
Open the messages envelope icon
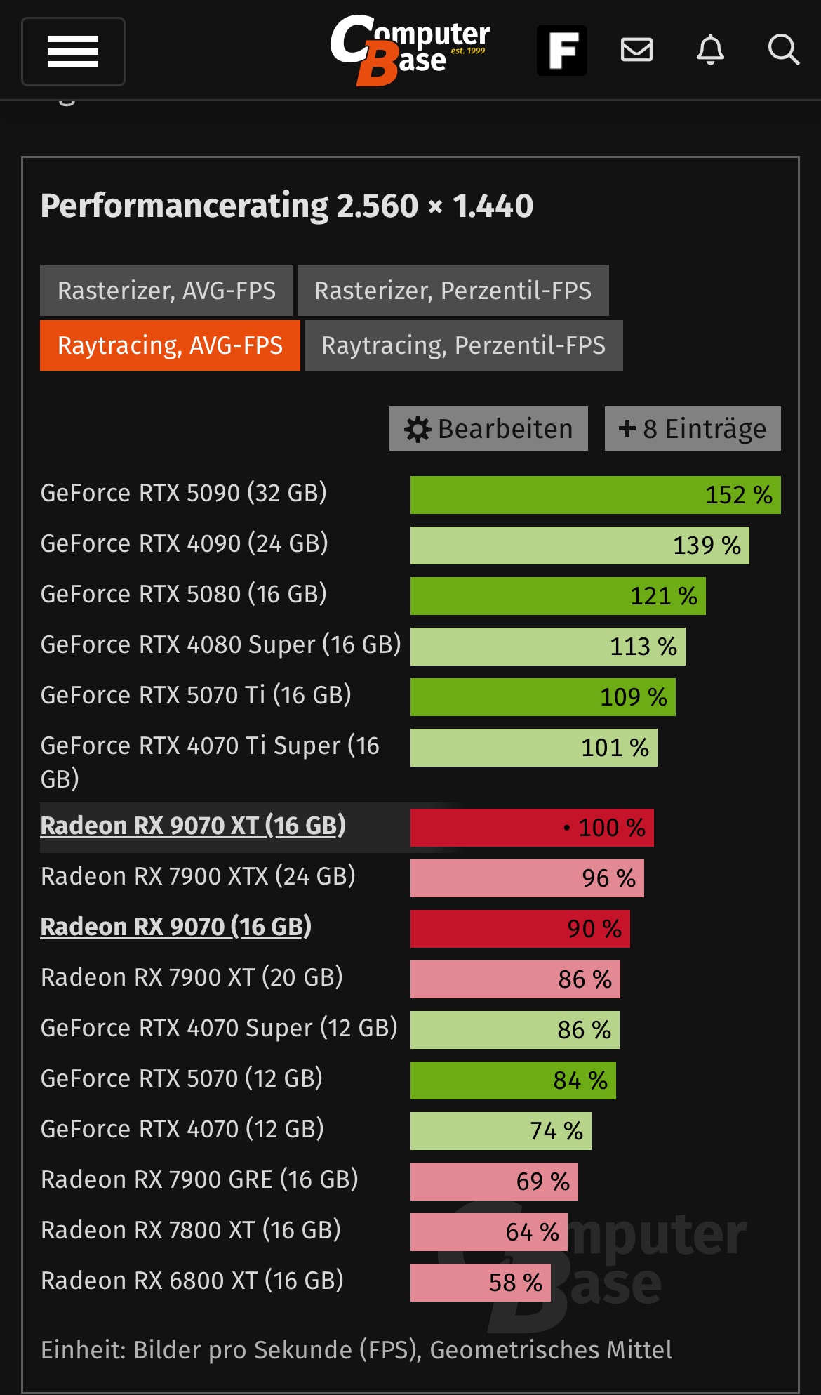(x=637, y=50)
